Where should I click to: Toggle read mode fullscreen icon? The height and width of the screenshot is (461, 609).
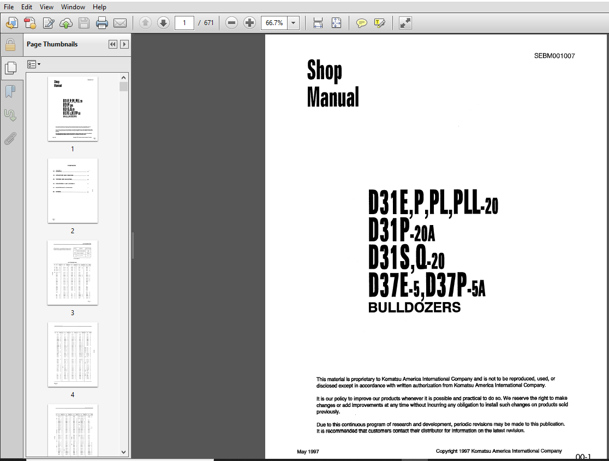tap(405, 23)
